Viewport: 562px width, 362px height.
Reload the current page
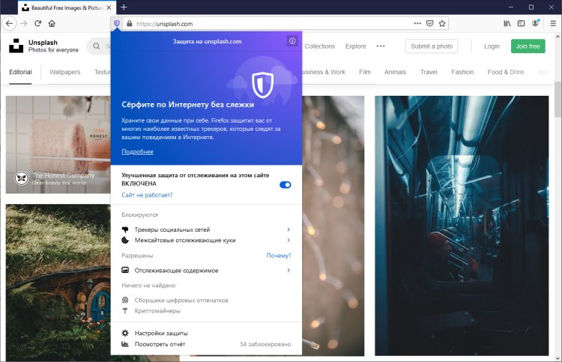(37, 24)
